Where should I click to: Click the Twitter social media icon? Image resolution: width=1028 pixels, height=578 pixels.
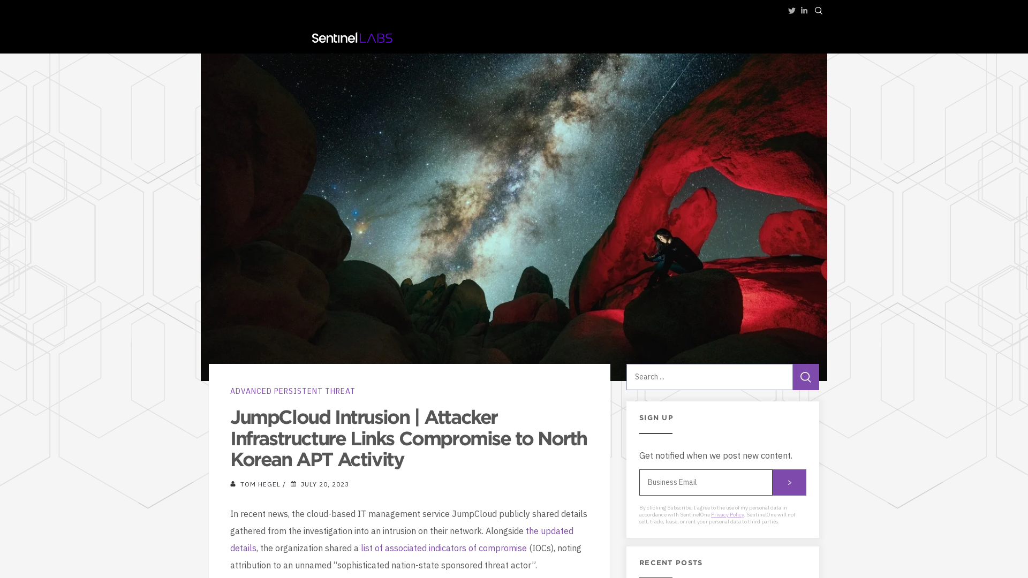[x=791, y=11]
